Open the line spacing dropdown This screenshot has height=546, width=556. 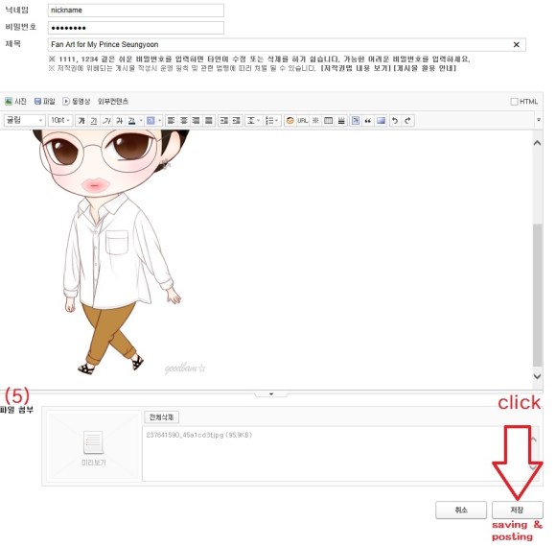point(253,121)
